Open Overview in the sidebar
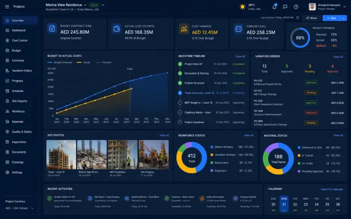 [x=20, y=20]
